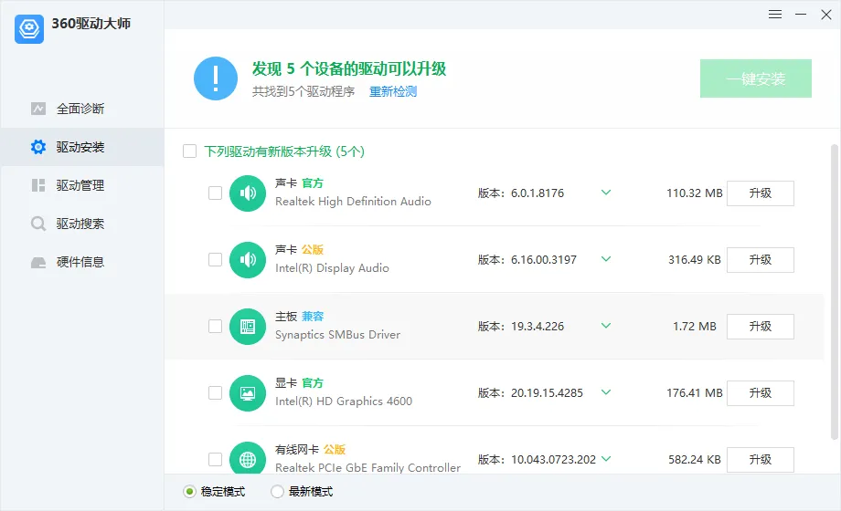Click the 110.32 MB size text
Image resolution: width=841 pixels, height=511 pixels.
(x=695, y=193)
